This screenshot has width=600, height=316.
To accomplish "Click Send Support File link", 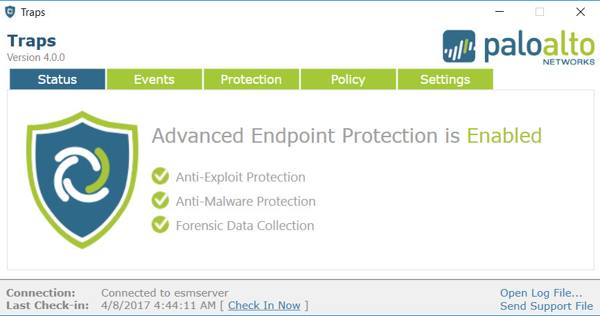I will (546, 306).
